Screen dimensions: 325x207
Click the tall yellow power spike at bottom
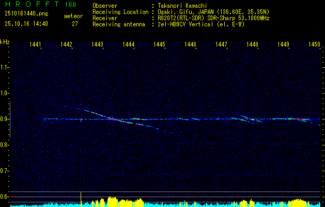point(81,199)
